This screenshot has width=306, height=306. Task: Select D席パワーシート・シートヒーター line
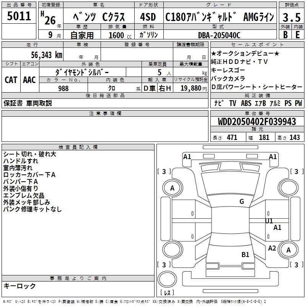coord(257,87)
